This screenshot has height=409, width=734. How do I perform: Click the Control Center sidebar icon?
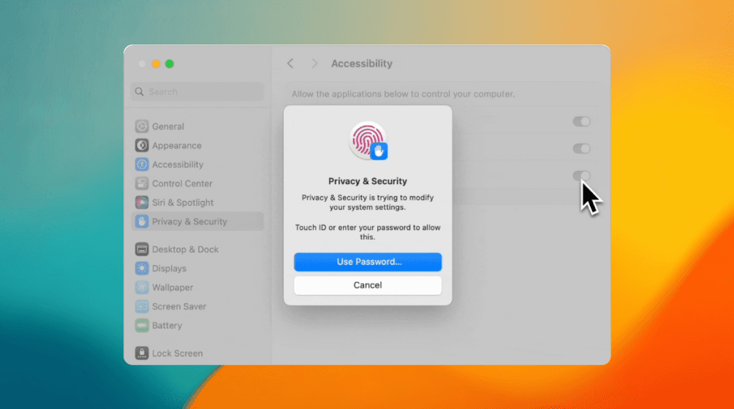click(x=142, y=183)
